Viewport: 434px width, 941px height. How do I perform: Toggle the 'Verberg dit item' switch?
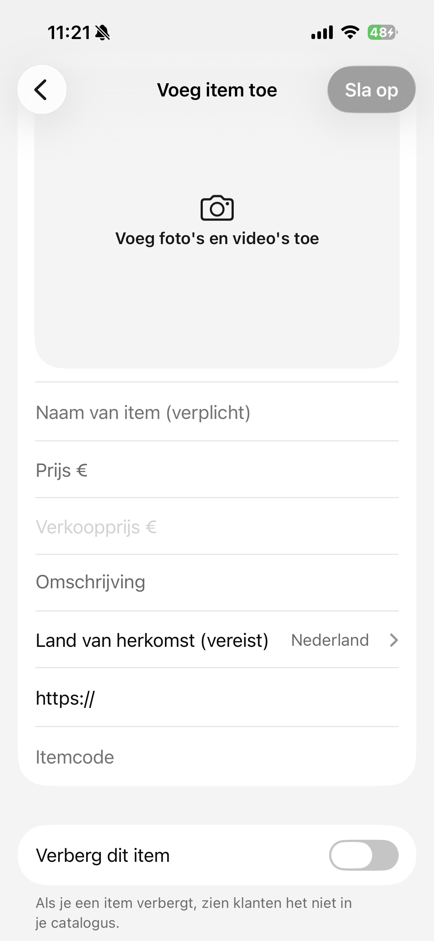(363, 855)
